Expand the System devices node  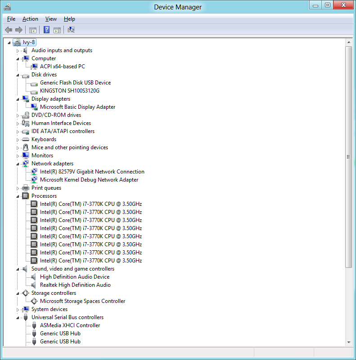click(x=18, y=310)
